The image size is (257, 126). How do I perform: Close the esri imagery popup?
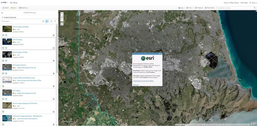point(161,54)
